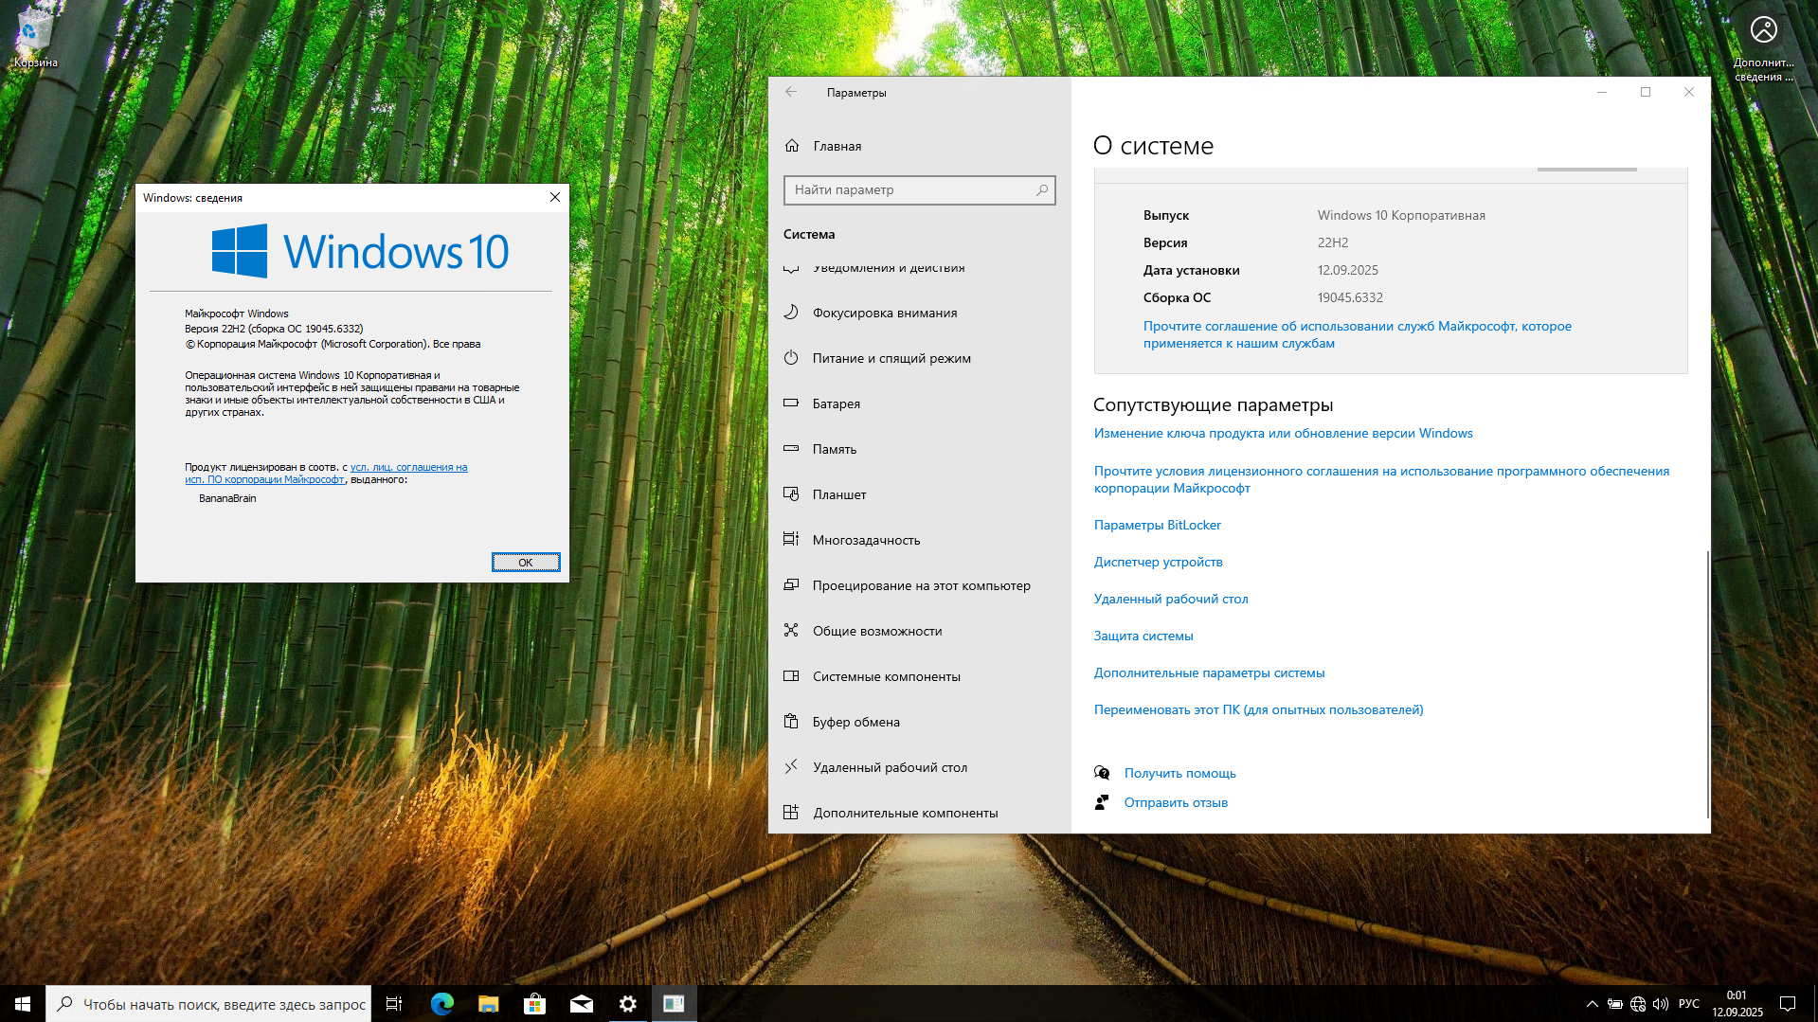Launch Microsoft Edge from the taskbar
The image size is (1818, 1022).
[x=441, y=1004]
